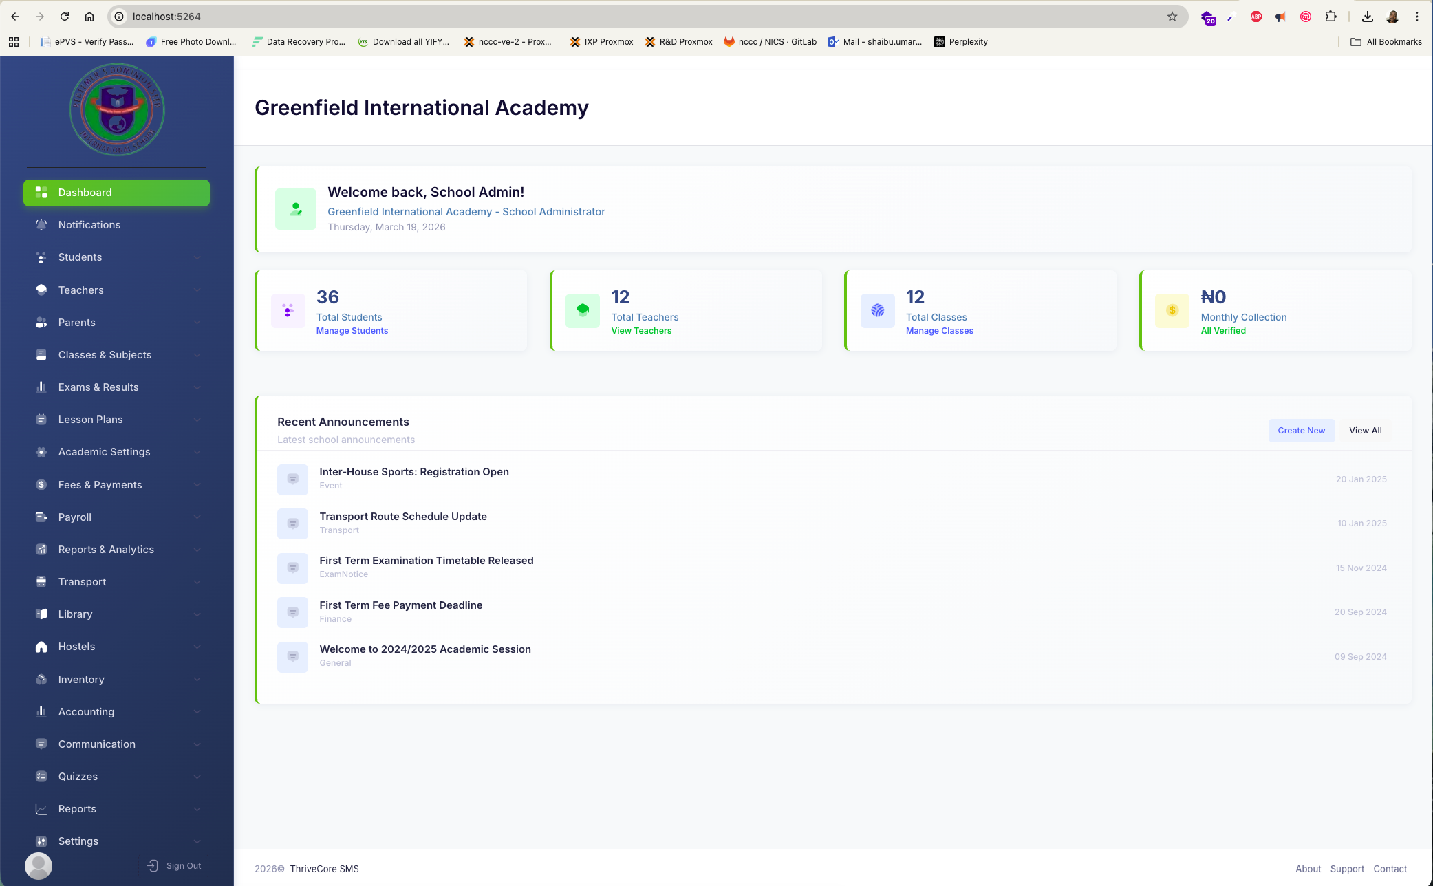Viewport: 1433px width, 886px height.
Task: Open the browser extensions puzzle icon
Action: click(1330, 17)
